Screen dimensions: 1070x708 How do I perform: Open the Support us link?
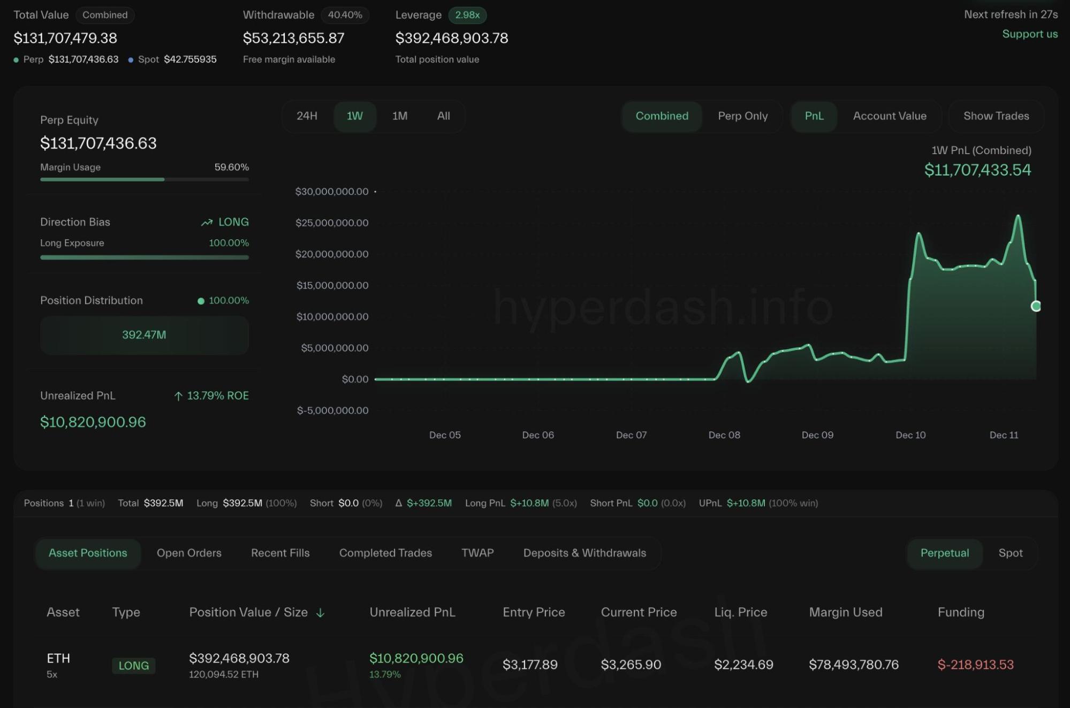(x=1029, y=34)
